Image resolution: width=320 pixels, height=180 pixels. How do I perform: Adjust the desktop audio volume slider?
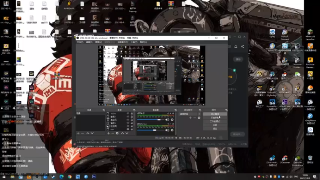click(152, 120)
